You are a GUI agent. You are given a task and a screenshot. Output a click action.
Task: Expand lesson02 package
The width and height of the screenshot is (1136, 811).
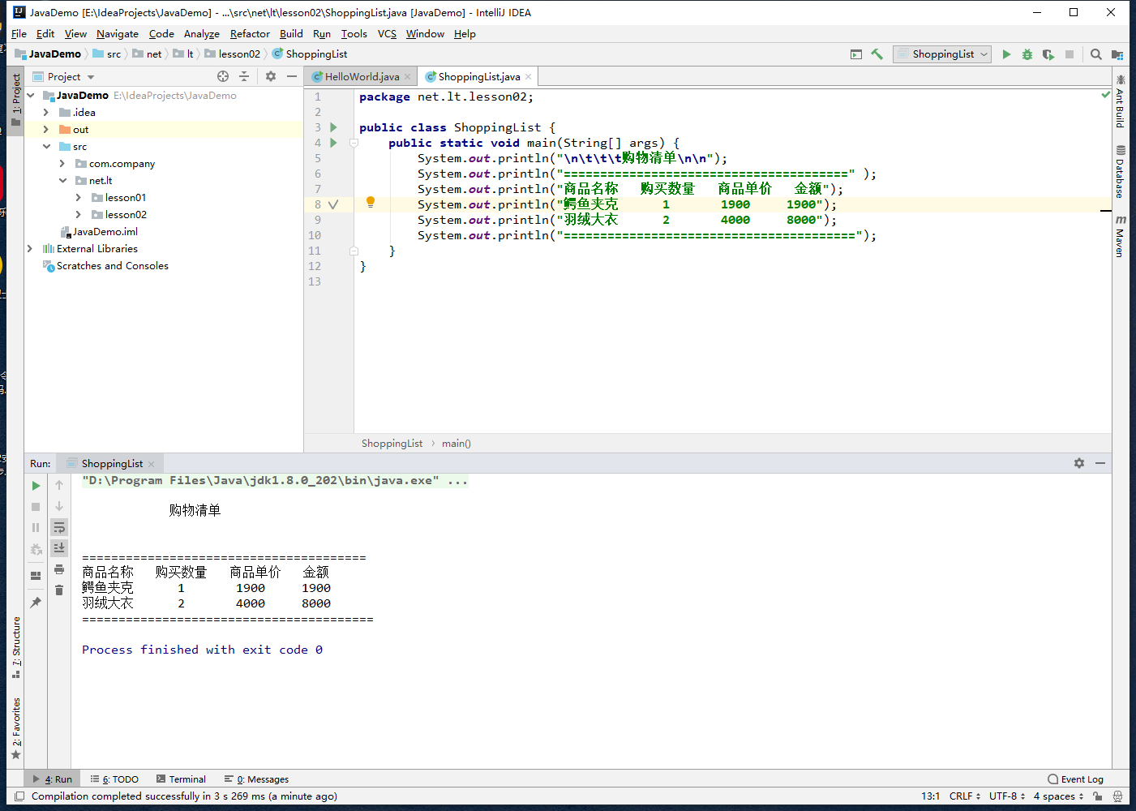point(79,215)
